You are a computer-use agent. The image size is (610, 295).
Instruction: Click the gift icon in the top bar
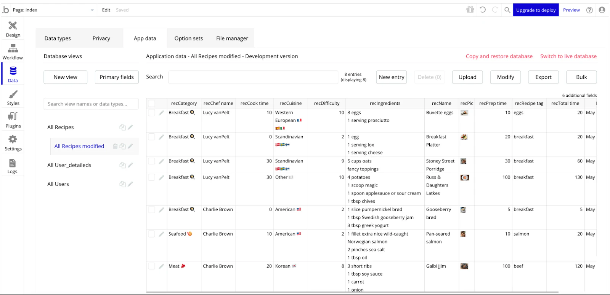tap(470, 10)
